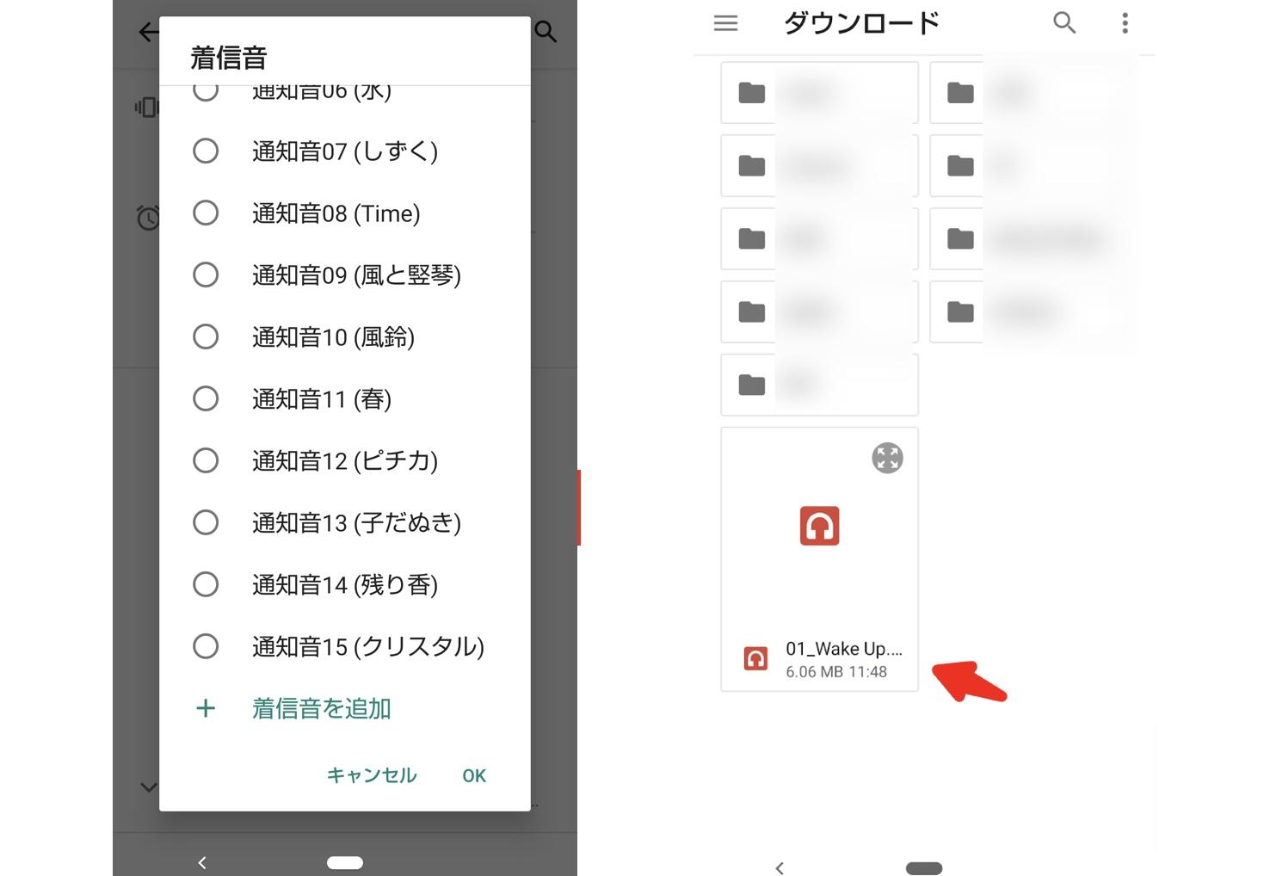
Task: Click the plus icon beside 着信音を追加
Action: pos(206,709)
